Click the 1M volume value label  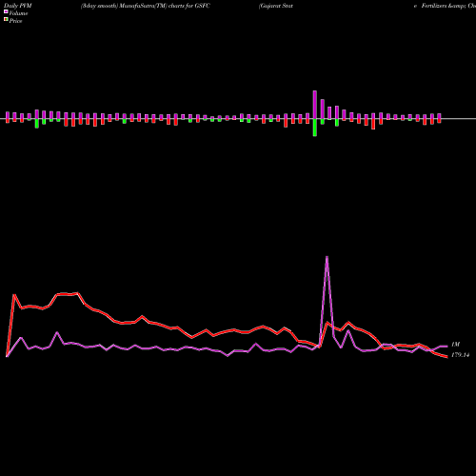coord(455,345)
